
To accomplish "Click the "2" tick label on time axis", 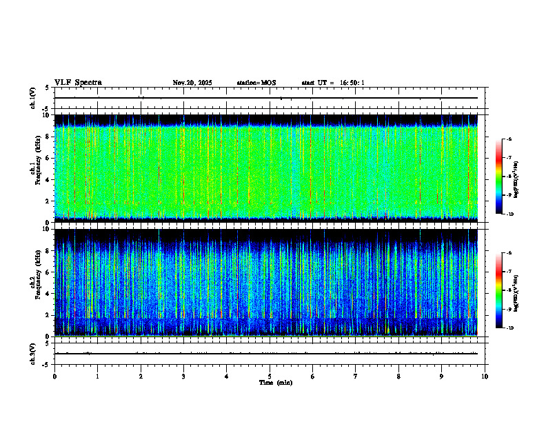I will coord(141,376).
